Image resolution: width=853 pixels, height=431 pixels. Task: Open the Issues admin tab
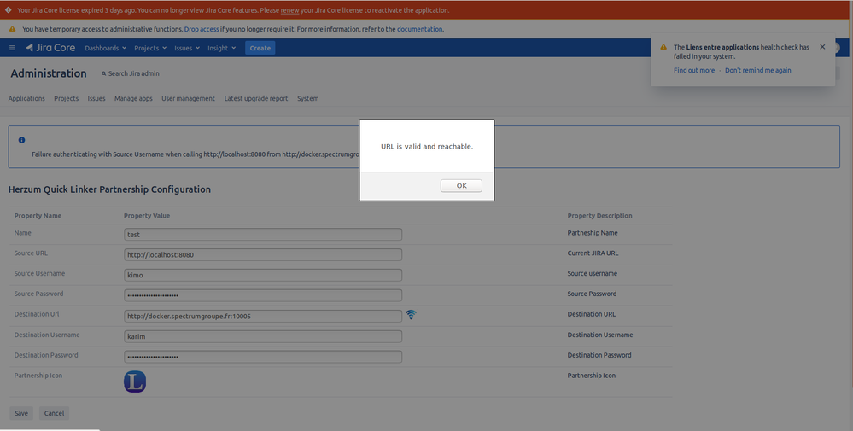(x=96, y=98)
